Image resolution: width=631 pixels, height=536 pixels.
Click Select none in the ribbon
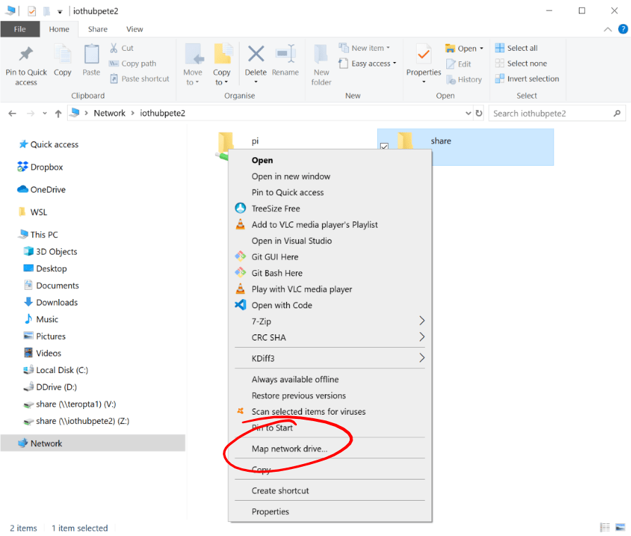(x=521, y=63)
